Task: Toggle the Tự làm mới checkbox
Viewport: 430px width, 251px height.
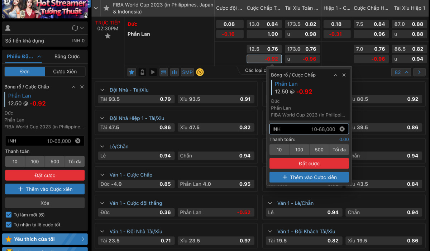Action: (9, 215)
